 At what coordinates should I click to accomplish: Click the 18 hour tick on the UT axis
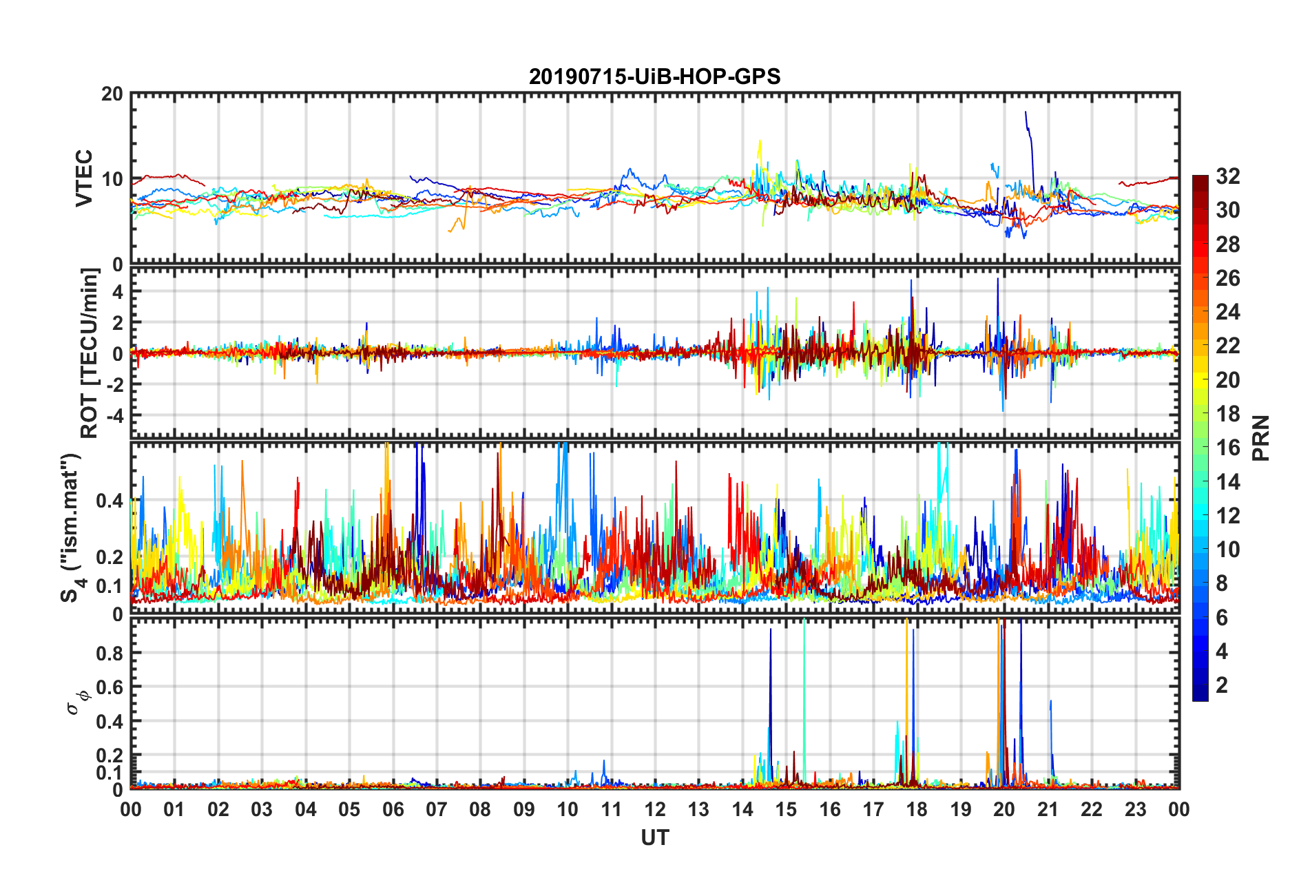pyautogui.click(x=917, y=810)
